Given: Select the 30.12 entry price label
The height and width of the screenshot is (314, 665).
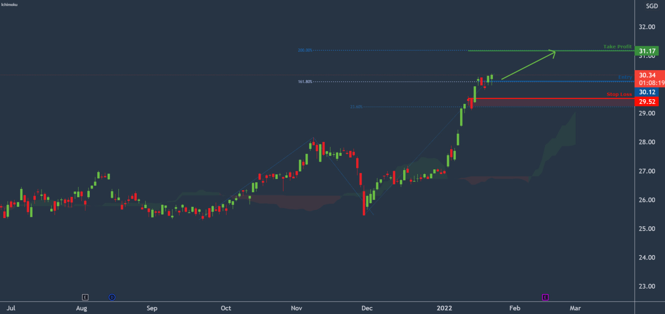Looking at the screenshot, I should pos(647,92).
